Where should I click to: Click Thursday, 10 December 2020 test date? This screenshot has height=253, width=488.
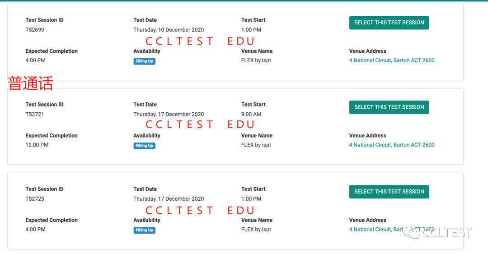[x=169, y=30]
